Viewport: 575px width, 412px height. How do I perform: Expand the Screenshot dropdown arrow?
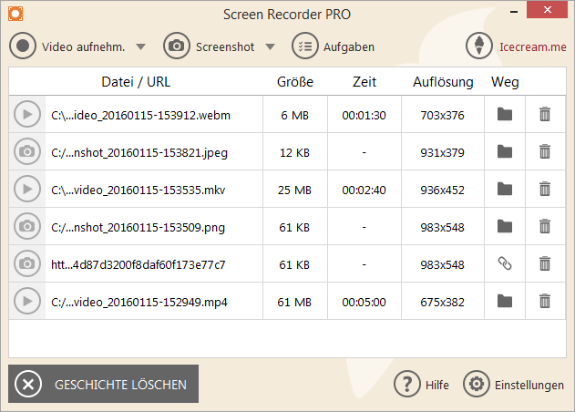point(271,47)
